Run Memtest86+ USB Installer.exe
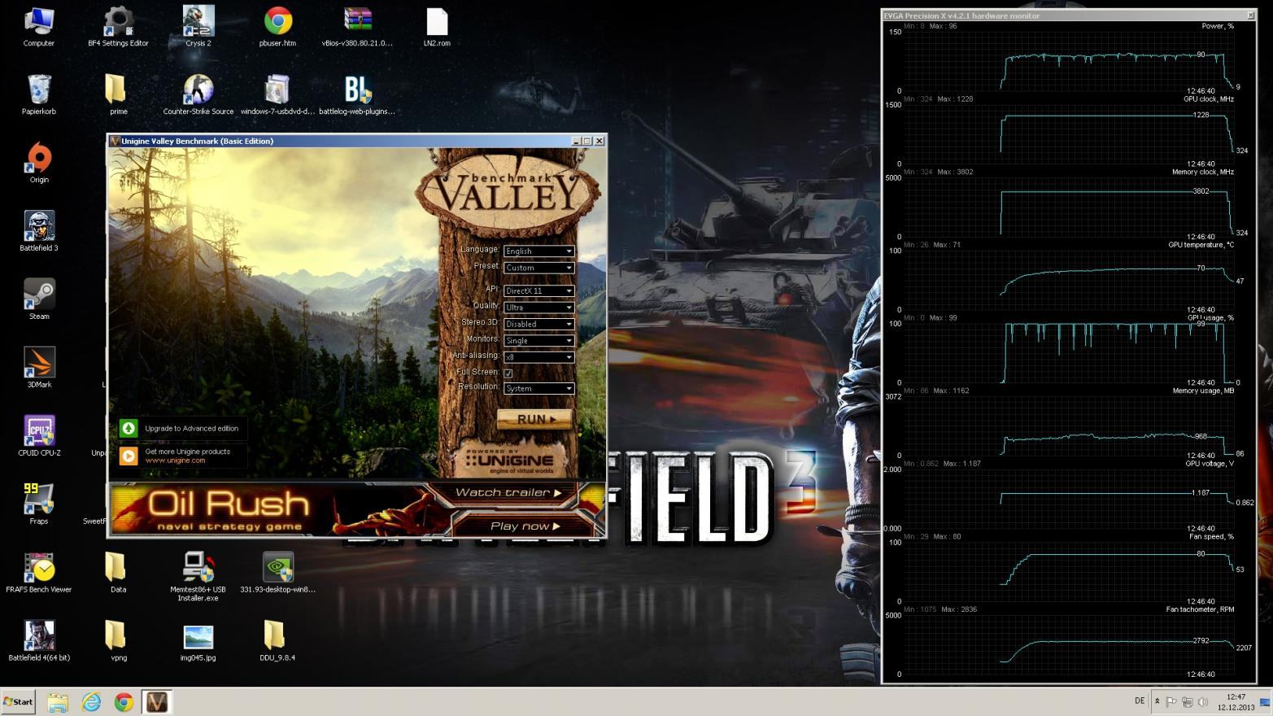Image resolution: width=1273 pixels, height=716 pixels. 198,576
